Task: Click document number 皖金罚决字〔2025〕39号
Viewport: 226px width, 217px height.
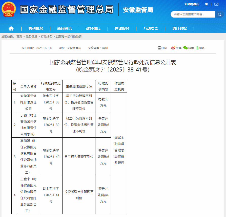Action: tap(51, 125)
